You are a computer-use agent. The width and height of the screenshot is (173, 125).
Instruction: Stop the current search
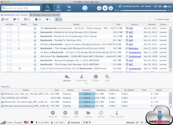[107, 78]
